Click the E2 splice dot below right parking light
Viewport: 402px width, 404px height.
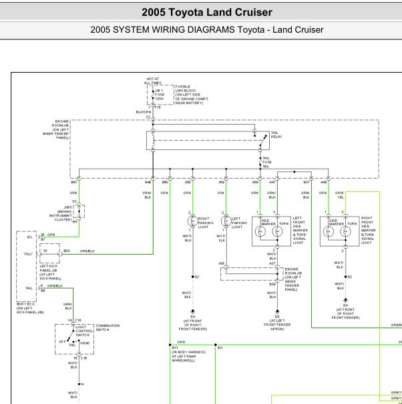193,277
